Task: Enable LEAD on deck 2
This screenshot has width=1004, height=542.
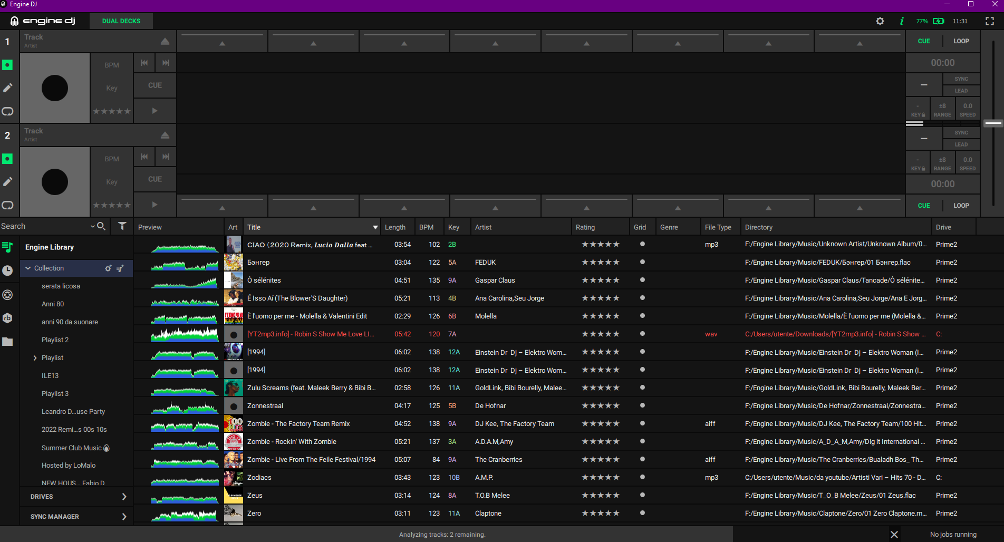Action: pos(961,144)
